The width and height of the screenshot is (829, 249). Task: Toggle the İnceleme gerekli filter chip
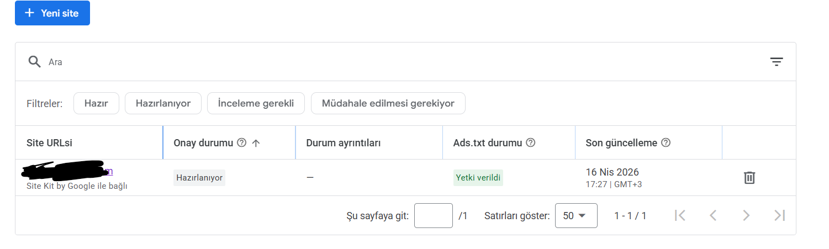[x=256, y=103]
